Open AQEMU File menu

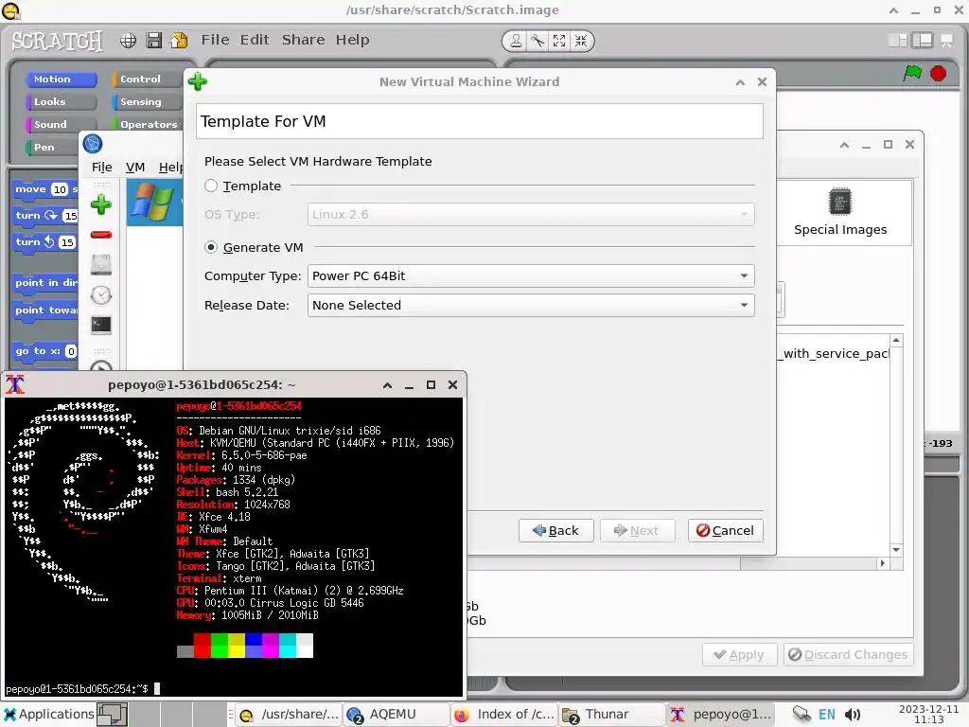pos(102,167)
